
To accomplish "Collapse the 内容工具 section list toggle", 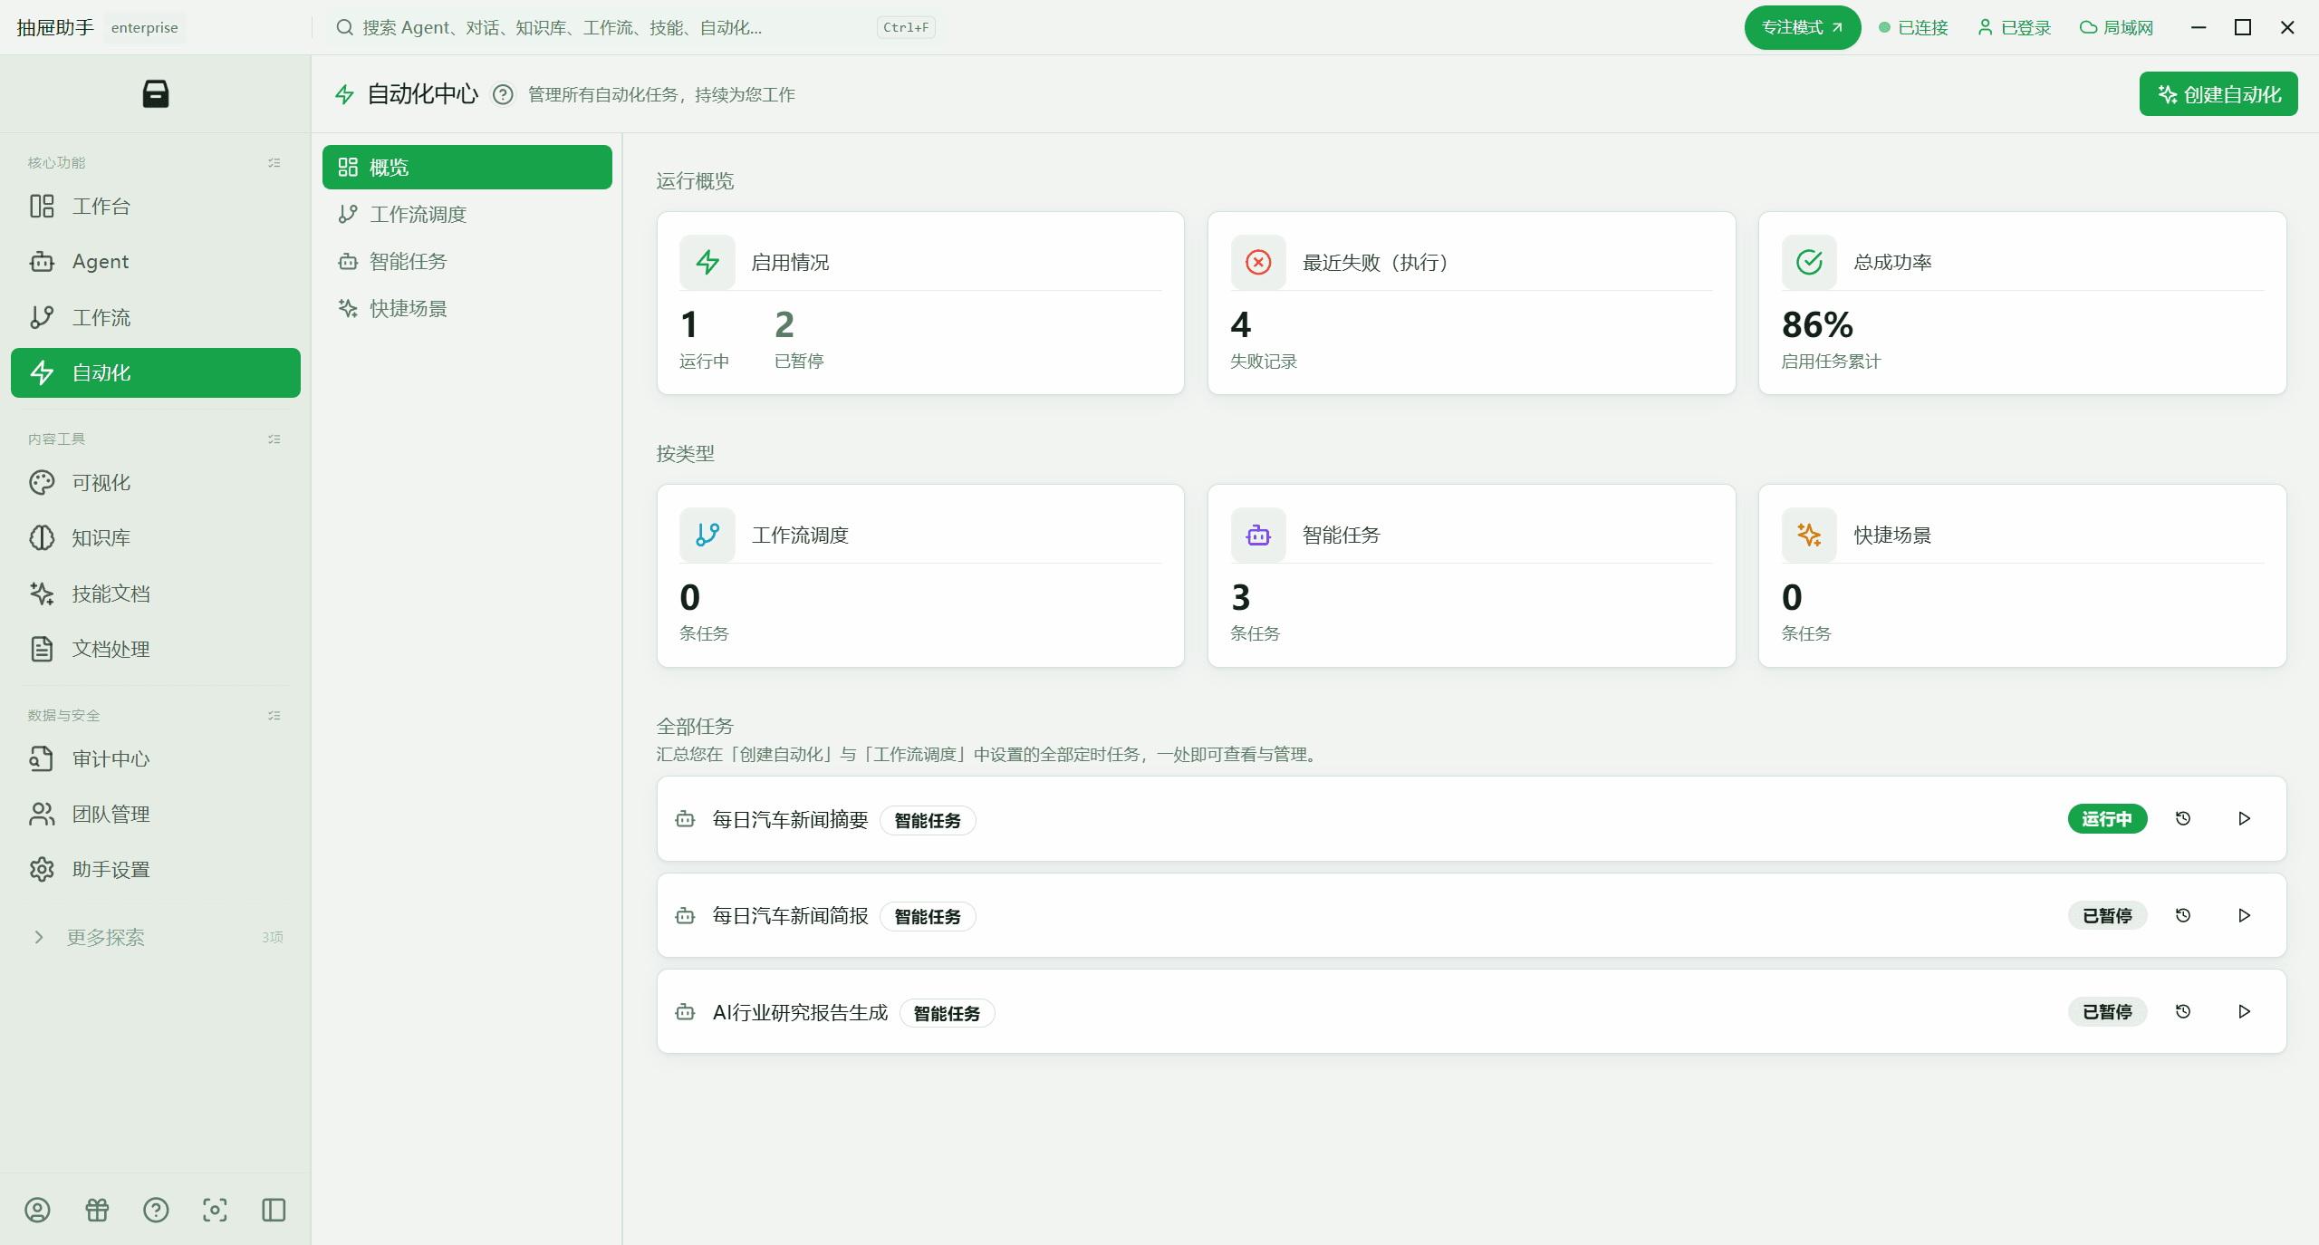I will point(274,439).
